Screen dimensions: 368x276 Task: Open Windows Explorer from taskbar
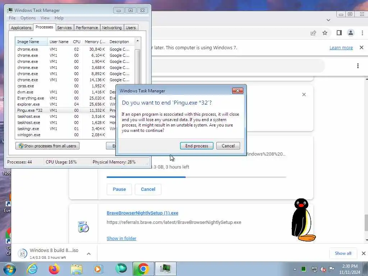click(x=77, y=269)
